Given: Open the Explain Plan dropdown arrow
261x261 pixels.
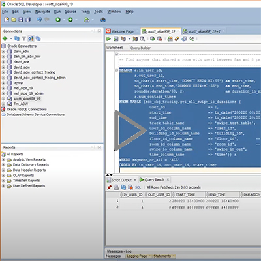Looking at the screenshot, I should coord(129,39).
